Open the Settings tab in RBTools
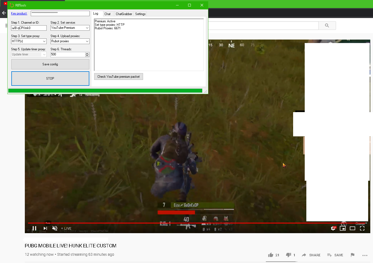 pyautogui.click(x=140, y=14)
